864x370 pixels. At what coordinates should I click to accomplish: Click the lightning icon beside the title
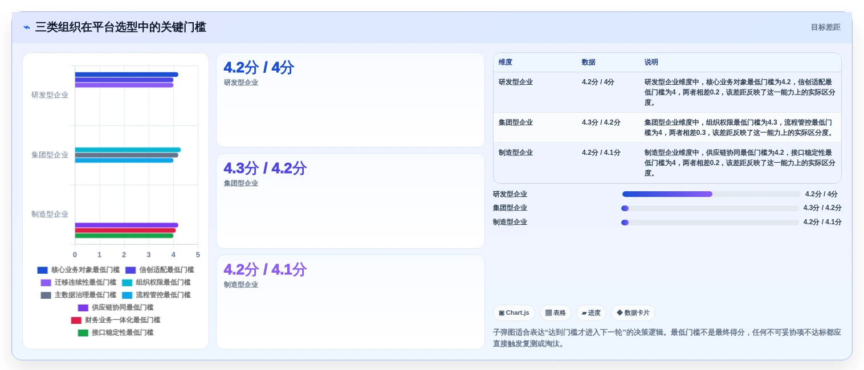[x=27, y=27]
